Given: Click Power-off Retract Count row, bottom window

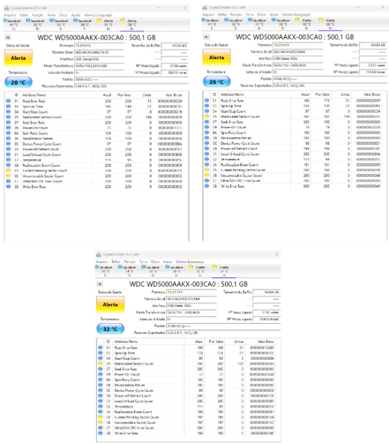Looking at the screenshot, I should tap(189, 395).
